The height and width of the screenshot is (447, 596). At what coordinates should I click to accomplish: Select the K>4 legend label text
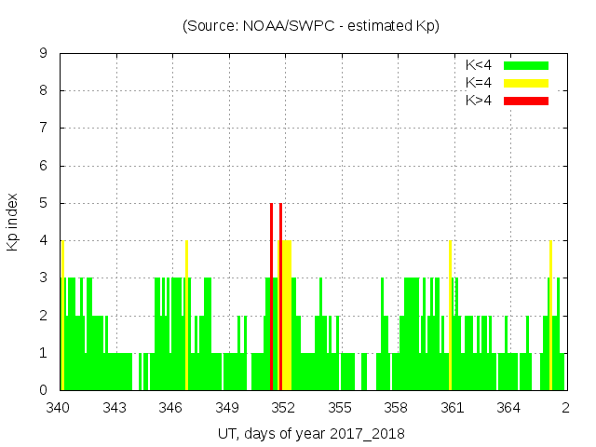pos(479,100)
